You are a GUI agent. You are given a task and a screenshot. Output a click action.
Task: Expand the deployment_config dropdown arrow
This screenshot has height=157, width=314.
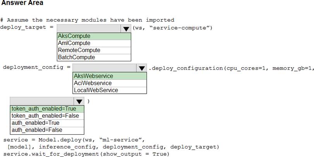click(142, 68)
